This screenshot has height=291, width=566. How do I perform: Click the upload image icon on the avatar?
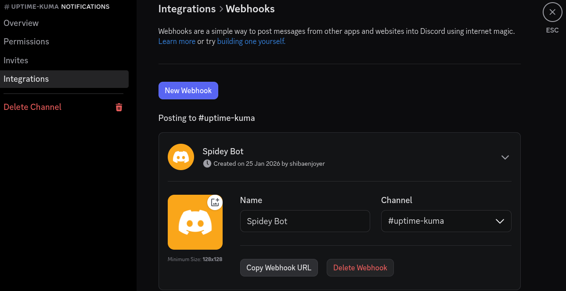(x=215, y=202)
